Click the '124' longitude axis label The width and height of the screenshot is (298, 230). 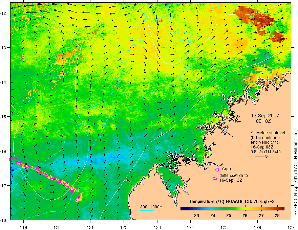point(191,227)
